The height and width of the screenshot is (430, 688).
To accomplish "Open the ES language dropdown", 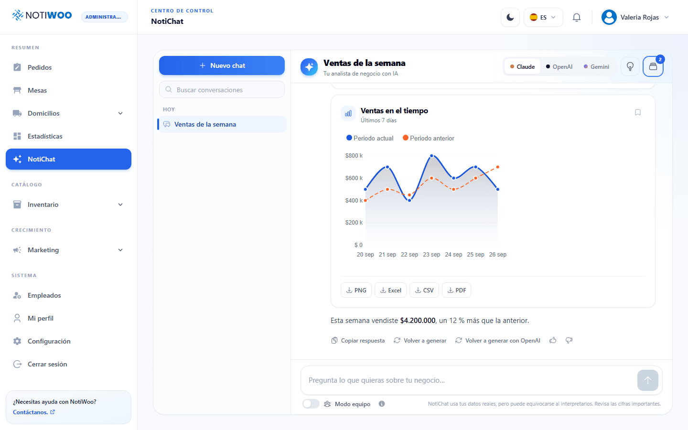I will pos(543,17).
